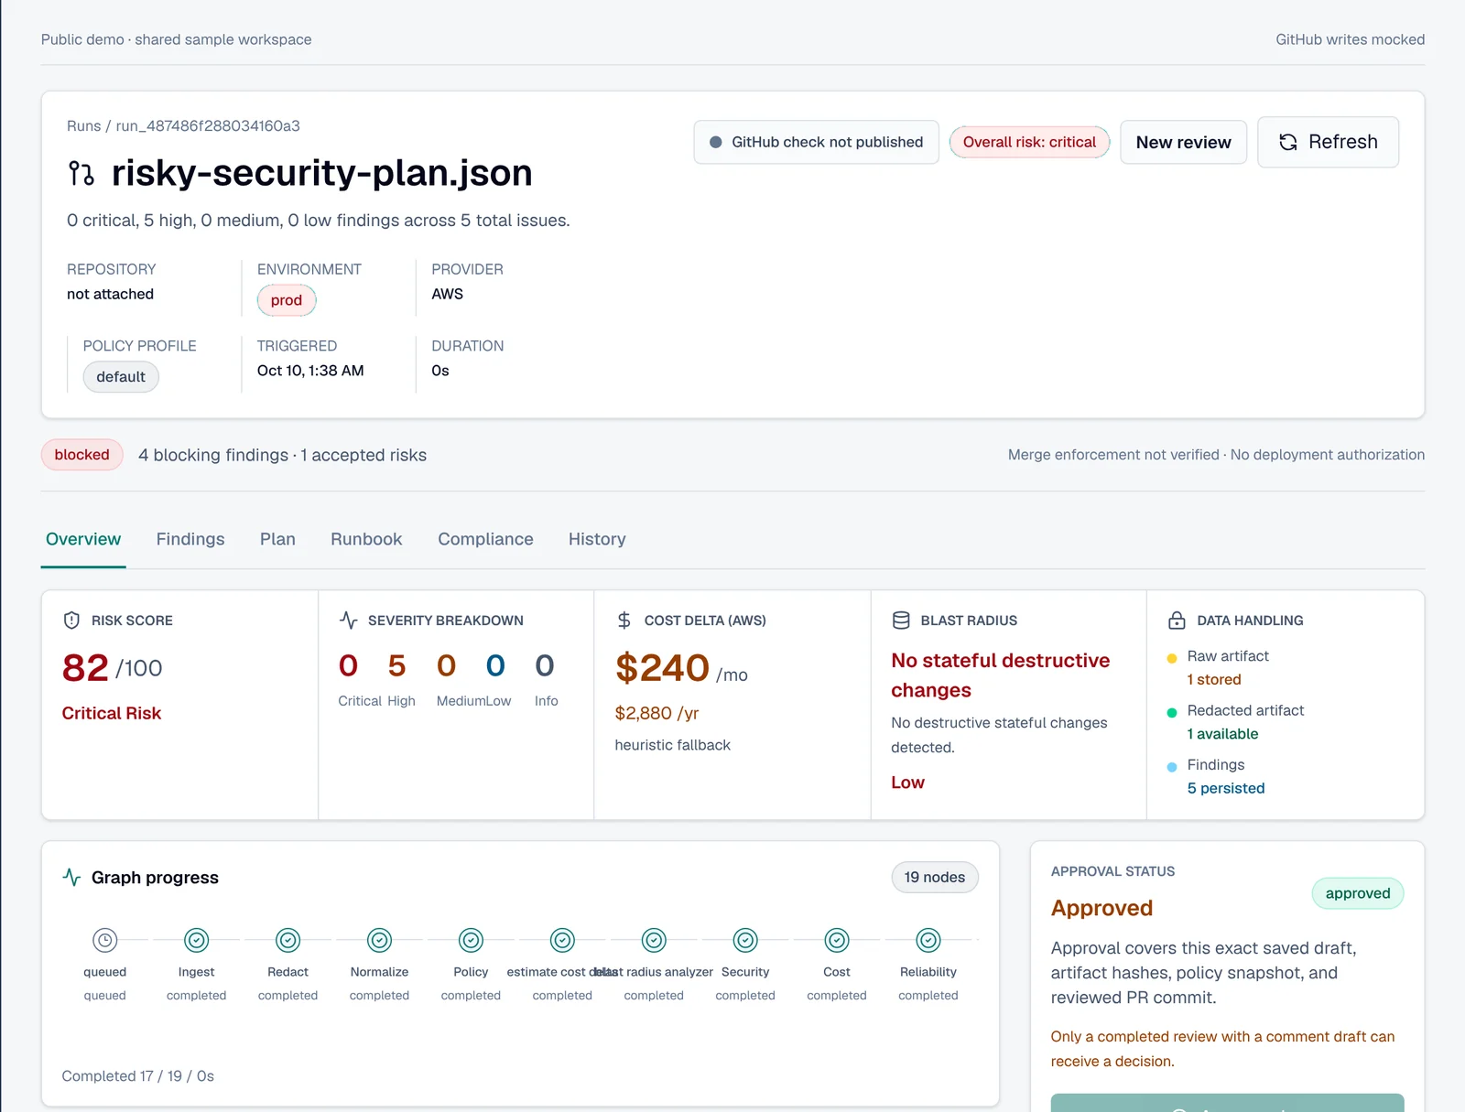Click the green approved status pill
This screenshot has height=1112, width=1465.
[1358, 893]
